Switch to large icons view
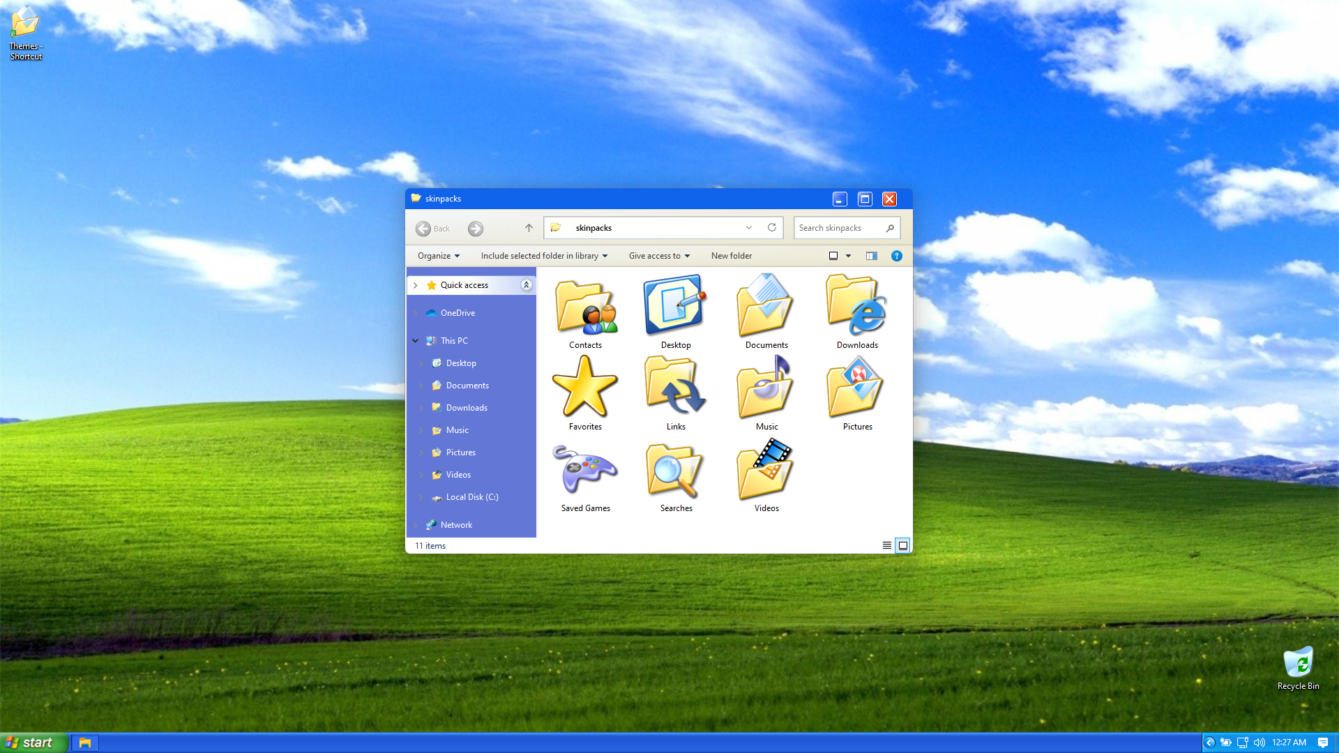Viewport: 1339px width, 753px height. click(903, 545)
